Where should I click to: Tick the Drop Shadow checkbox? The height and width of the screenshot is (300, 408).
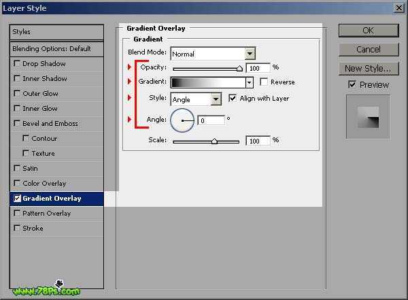coord(17,63)
